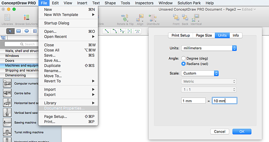Open the Inspectors menu
The width and height of the screenshot is (269, 142).
pos(144,3)
